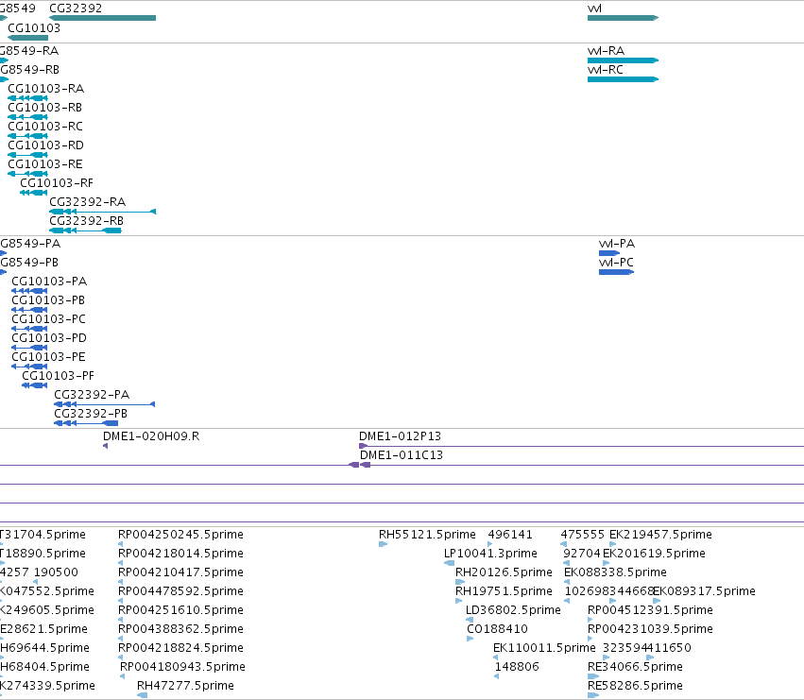Open the CG32392-PA protein label
Image resolution: width=804 pixels, height=700 pixels.
pos(92,395)
